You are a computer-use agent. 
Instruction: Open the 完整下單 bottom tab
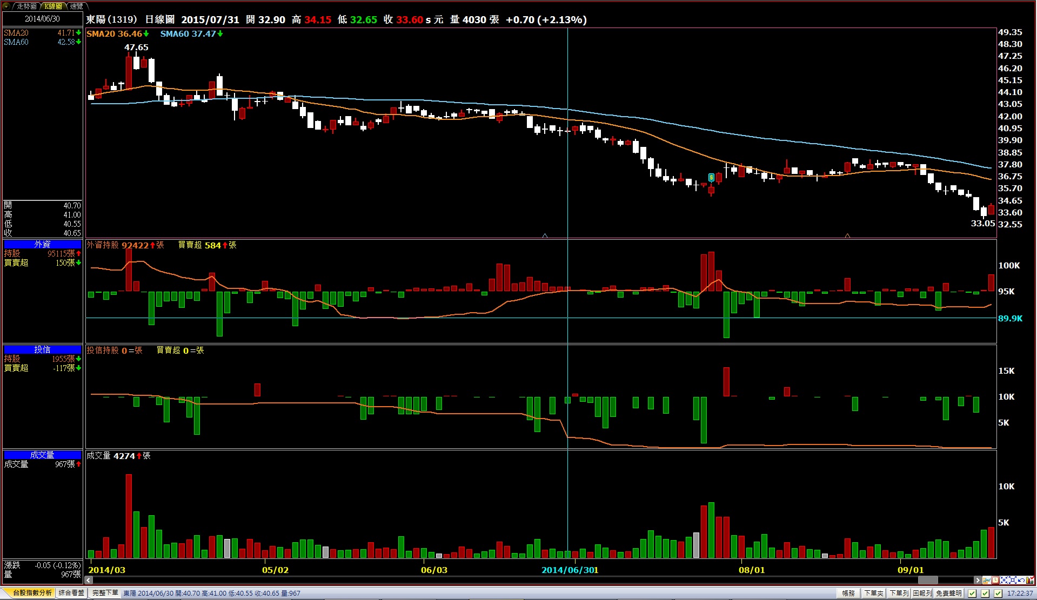(x=105, y=592)
